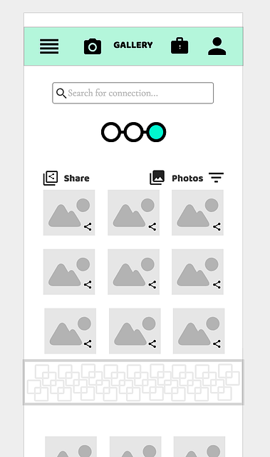Click the Photos label button
This screenshot has width=270, height=457.
pyautogui.click(x=187, y=179)
